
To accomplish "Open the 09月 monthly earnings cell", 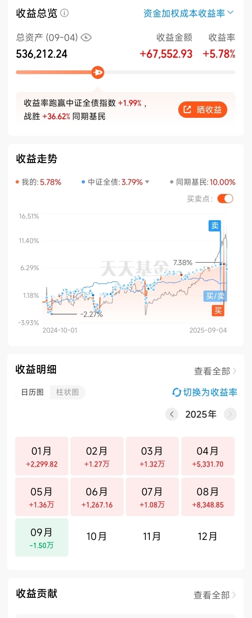I will coord(42,537).
